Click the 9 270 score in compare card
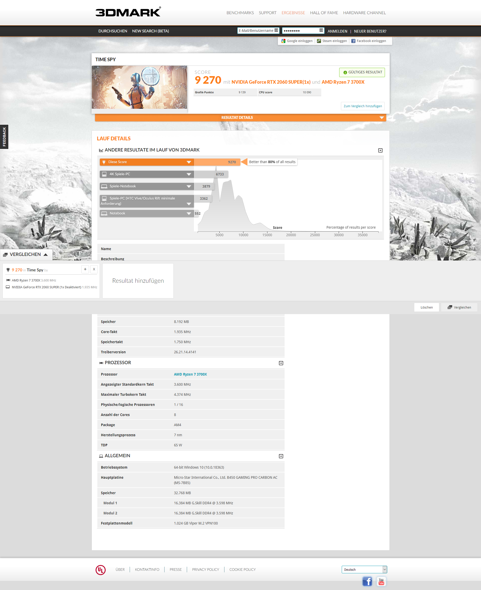481x590 pixels. pos(17,270)
